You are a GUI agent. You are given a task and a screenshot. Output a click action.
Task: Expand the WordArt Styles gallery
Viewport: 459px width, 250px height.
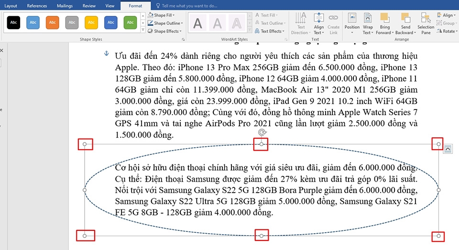250,30
